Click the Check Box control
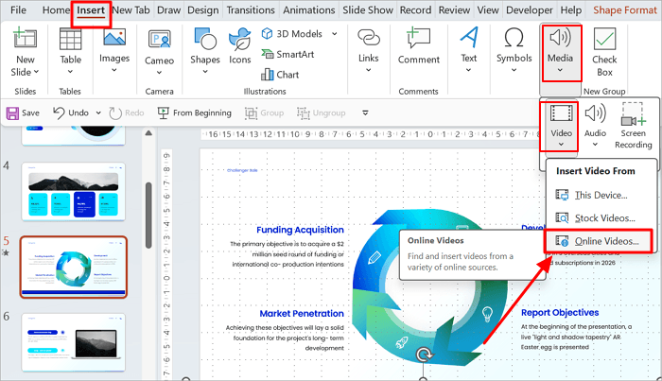 click(604, 49)
